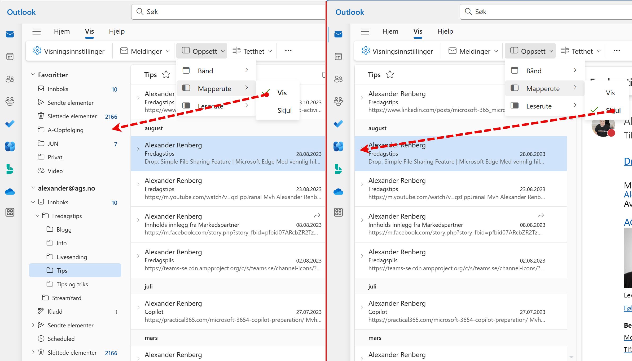This screenshot has height=361, width=632.
Task: Open Meldinger dropdown in right window
Action: (x=473, y=51)
